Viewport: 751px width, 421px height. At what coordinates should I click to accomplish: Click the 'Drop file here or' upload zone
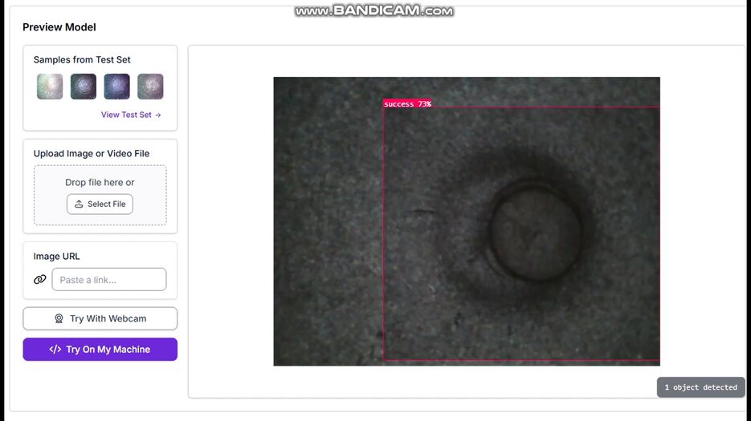[100, 182]
